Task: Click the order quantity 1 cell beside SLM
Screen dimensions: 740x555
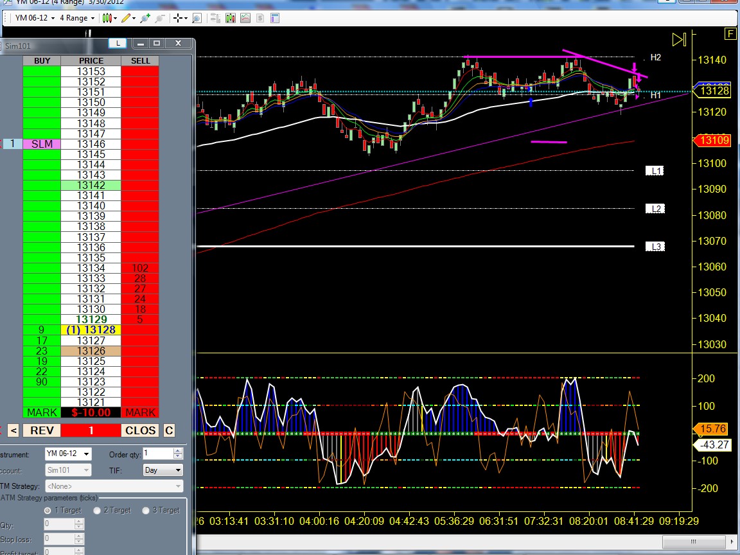Action: 12,144
